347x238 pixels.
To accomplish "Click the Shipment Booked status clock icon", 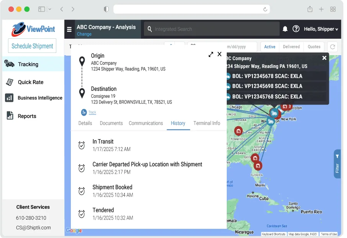I will coord(82,191).
